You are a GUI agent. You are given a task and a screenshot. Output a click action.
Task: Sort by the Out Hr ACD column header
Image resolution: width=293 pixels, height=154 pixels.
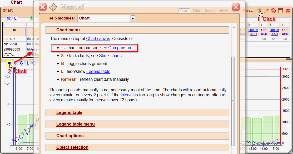click(x=253, y=32)
